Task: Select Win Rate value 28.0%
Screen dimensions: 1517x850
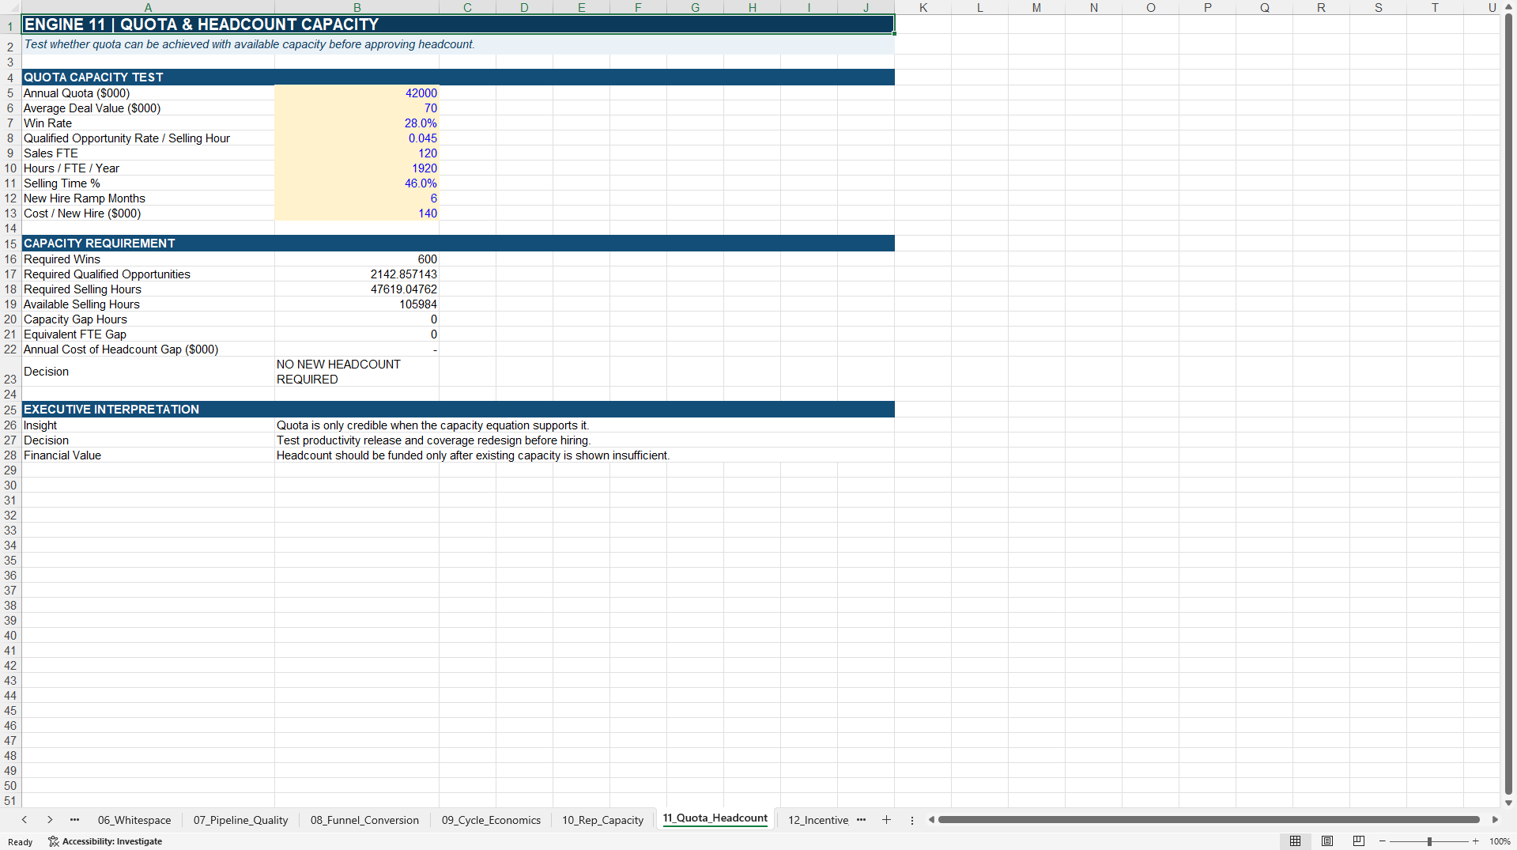Action: pos(357,123)
